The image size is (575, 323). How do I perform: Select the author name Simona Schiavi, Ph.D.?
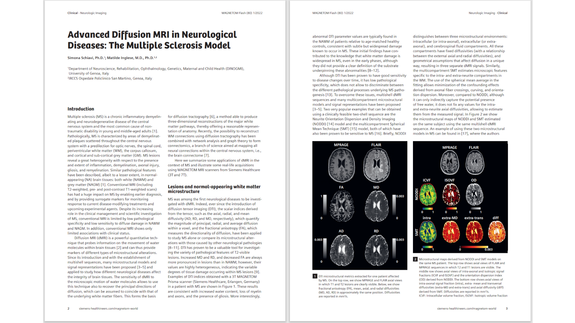[86, 58]
